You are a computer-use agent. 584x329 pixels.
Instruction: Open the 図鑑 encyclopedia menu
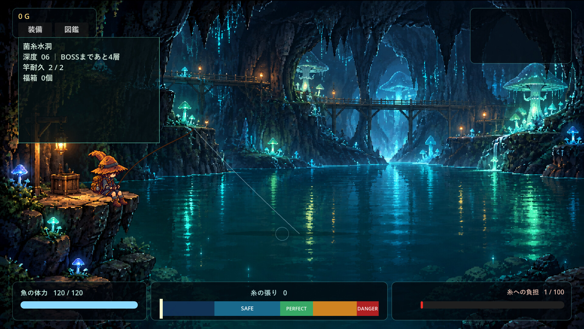[71, 30]
